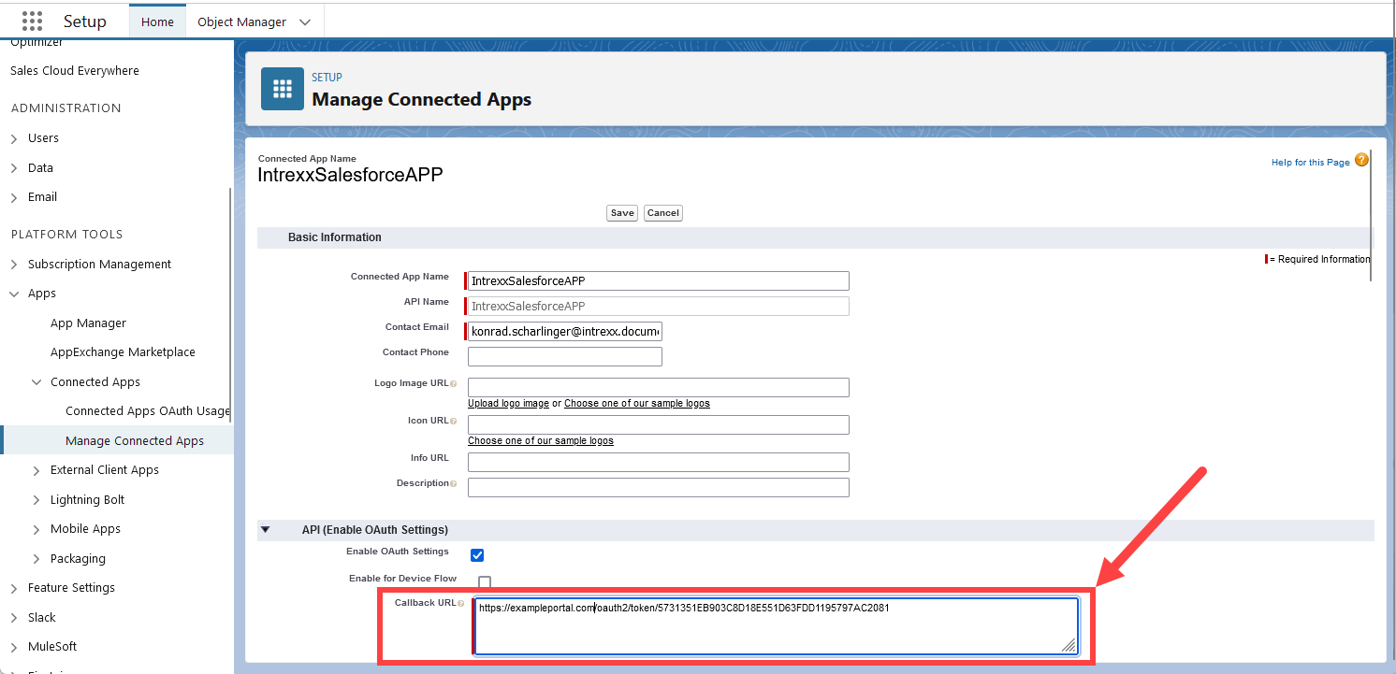
Task: Expand the Packaging node
Action: (36, 559)
